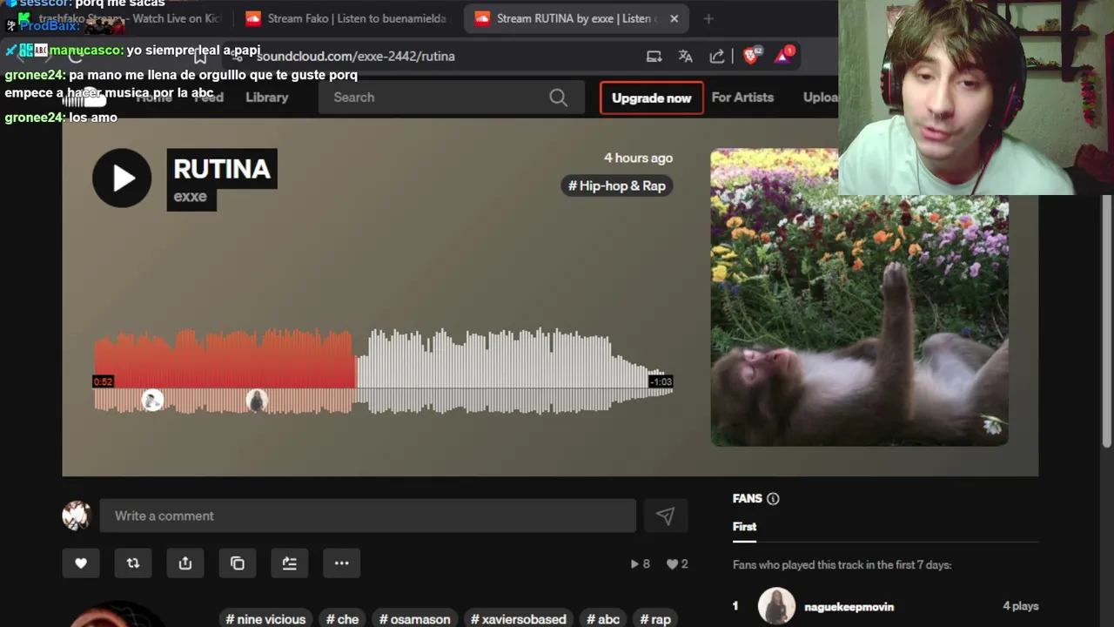The height and width of the screenshot is (627, 1114).
Task: Copy the track link icon
Action: coord(238,563)
